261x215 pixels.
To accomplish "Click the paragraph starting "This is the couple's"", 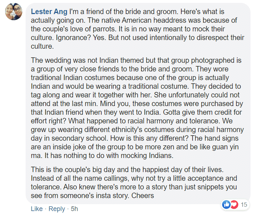I will (x=134, y=183).
